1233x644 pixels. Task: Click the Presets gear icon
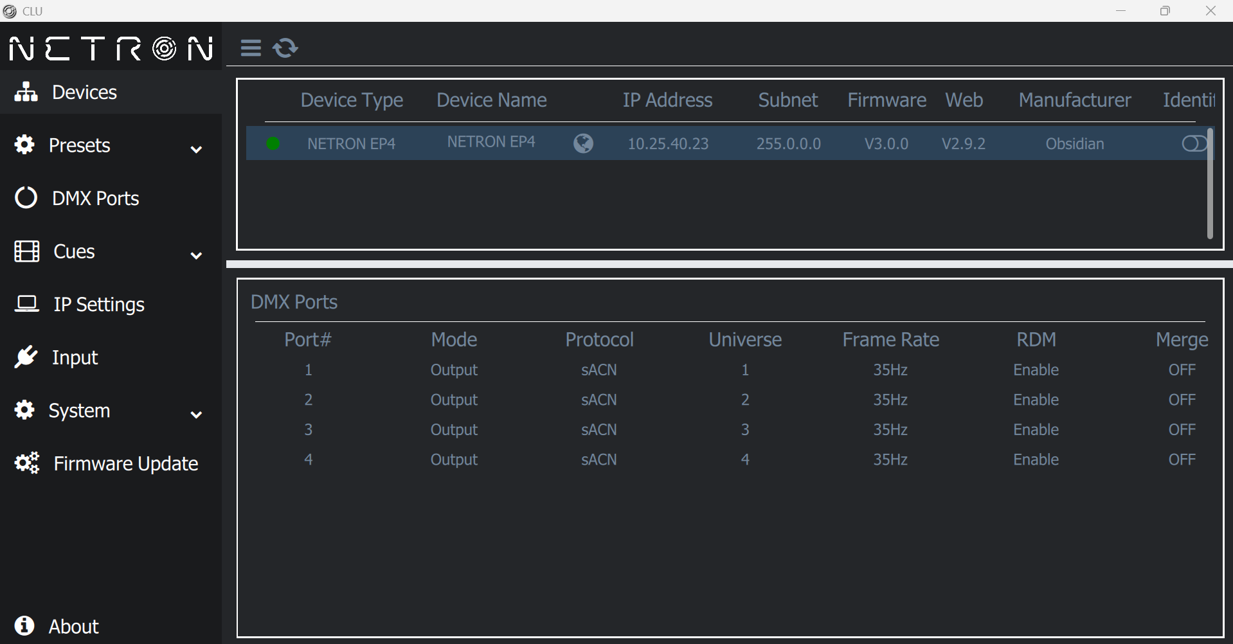tap(24, 145)
